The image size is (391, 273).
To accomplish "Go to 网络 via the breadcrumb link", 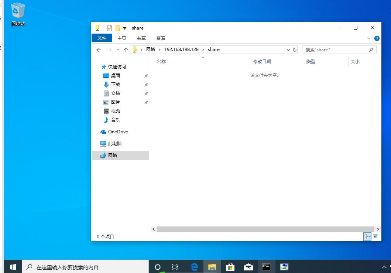I will (x=151, y=50).
